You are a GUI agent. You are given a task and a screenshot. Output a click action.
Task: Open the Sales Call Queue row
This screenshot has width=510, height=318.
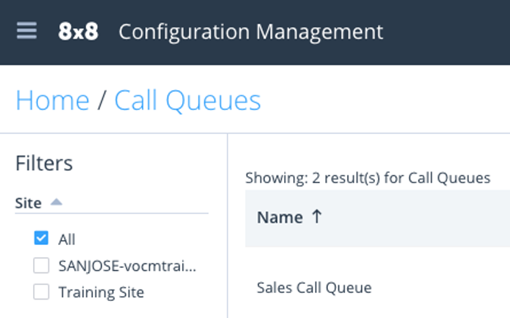click(x=314, y=287)
